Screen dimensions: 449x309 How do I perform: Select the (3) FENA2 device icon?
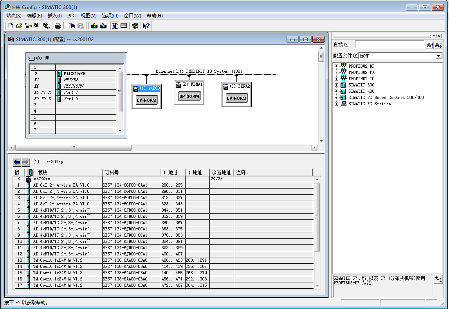pos(236,95)
